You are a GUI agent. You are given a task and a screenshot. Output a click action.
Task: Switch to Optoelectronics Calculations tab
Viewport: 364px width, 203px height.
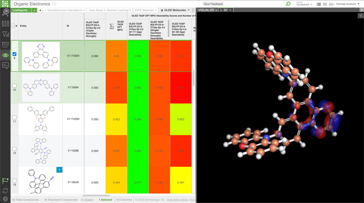[63, 10]
